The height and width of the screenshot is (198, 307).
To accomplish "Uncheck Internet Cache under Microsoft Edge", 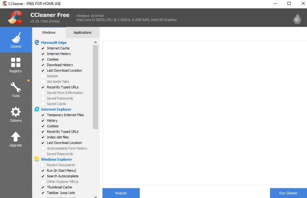I will tap(43, 48).
